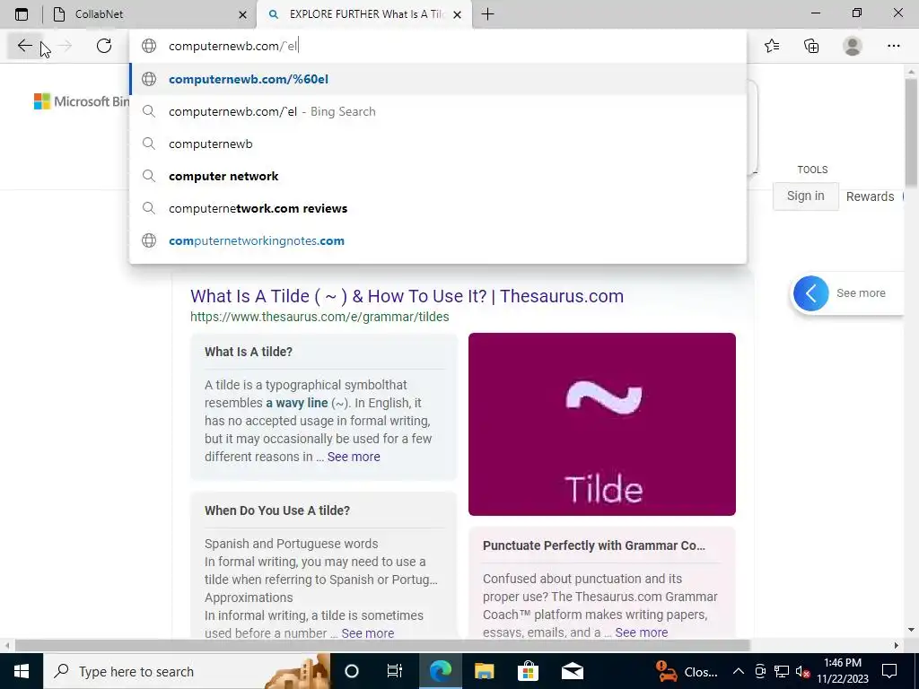Click See more under Punctuate Perfectly card

pos(641,632)
